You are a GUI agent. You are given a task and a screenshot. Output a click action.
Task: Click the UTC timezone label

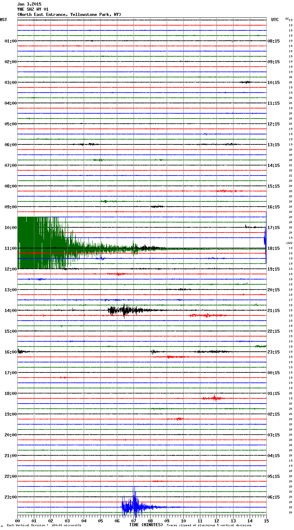[x=275, y=20]
